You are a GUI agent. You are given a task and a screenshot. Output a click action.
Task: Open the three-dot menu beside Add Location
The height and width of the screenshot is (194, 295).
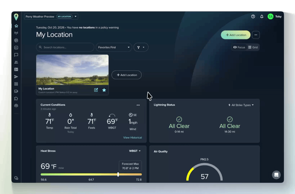pyautogui.click(x=256, y=35)
